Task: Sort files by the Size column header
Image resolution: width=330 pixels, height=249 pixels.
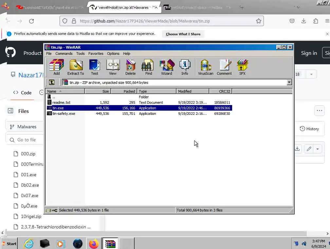Action: pos(98,91)
